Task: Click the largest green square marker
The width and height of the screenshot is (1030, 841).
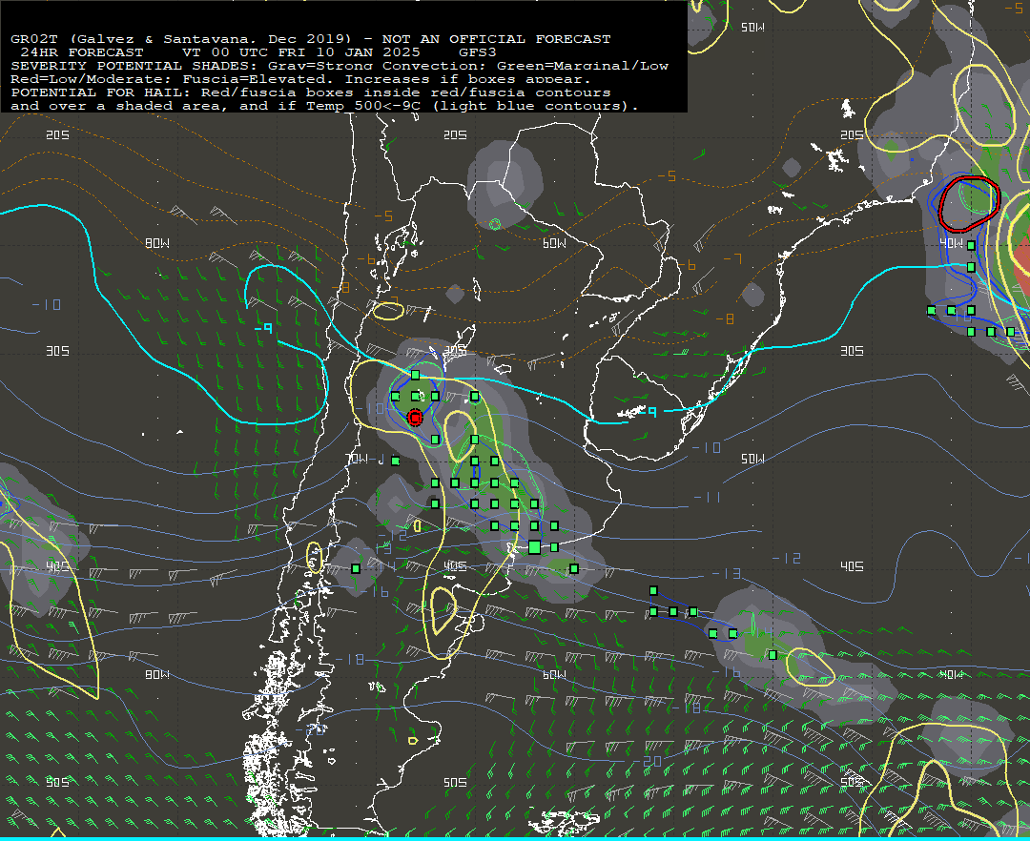Action: click(x=535, y=547)
